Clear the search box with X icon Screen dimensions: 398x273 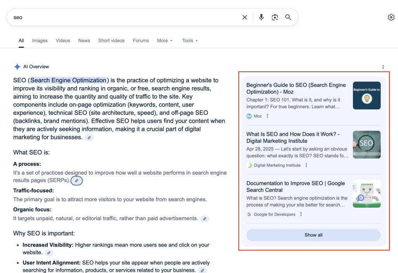(244, 17)
